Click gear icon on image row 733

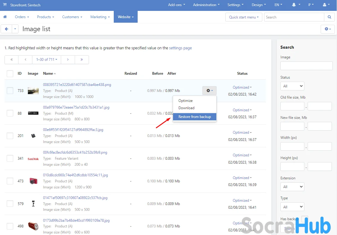(x=209, y=90)
